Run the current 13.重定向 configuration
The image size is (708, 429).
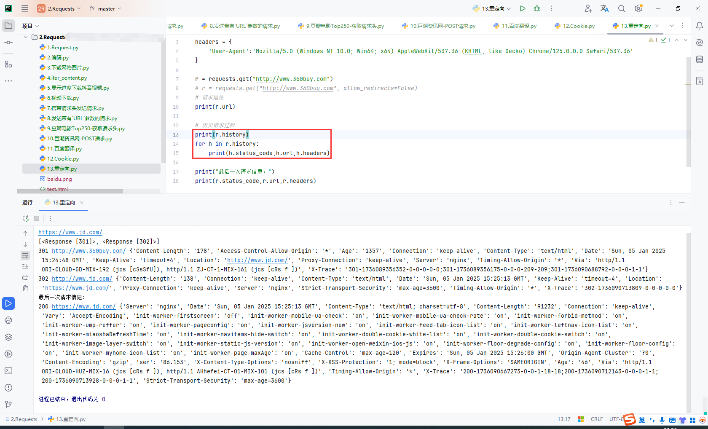(523, 8)
